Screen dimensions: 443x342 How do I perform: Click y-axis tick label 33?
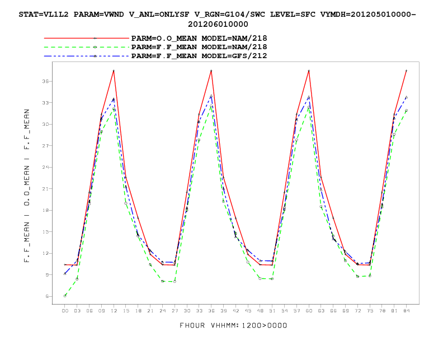point(45,103)
